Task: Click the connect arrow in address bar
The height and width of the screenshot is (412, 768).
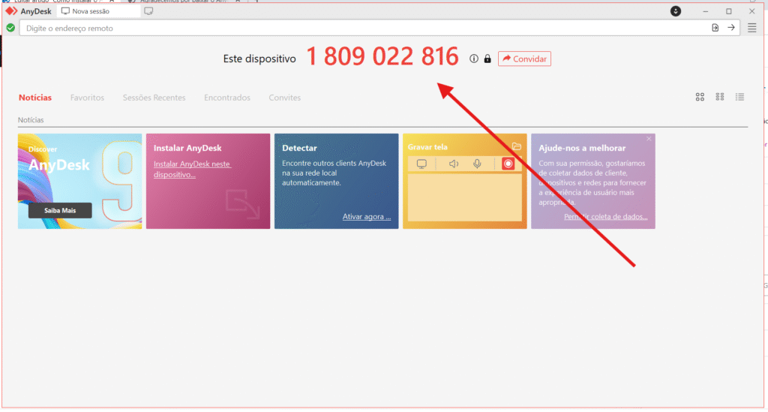Action: click(731, 28)
